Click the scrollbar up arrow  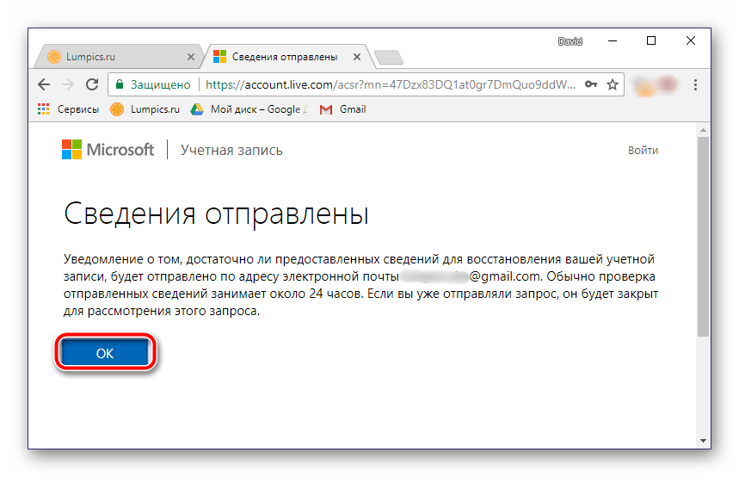pos(703,130)
